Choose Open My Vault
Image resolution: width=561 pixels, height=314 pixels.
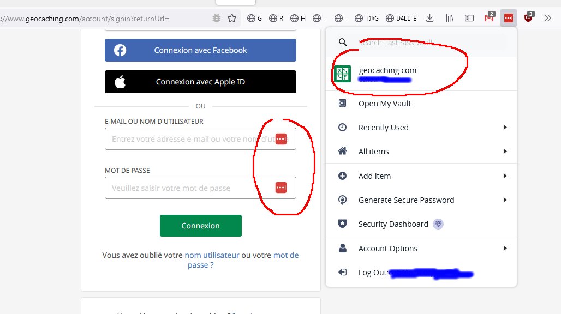tap(421, 104)
